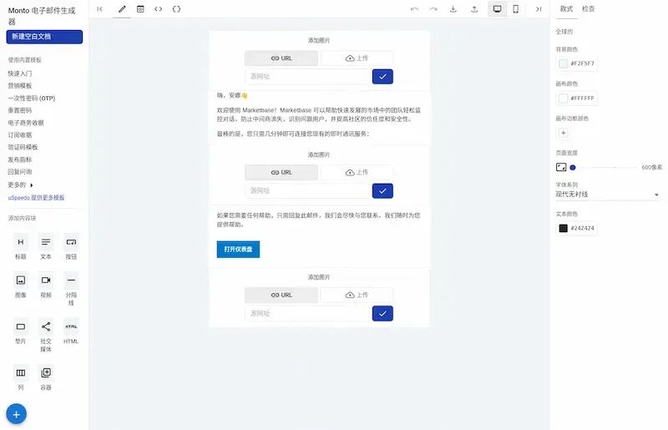Open the 款式 styles tab
Viewport: 668px width, 430px height.
coord(566,9)
